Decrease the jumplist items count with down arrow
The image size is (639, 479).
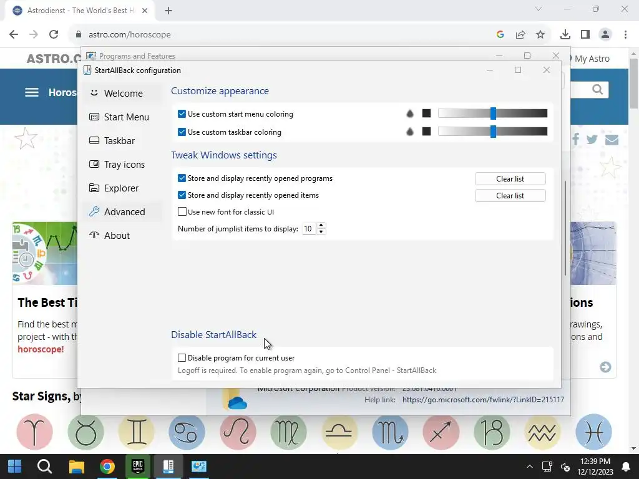coord(321,232)
